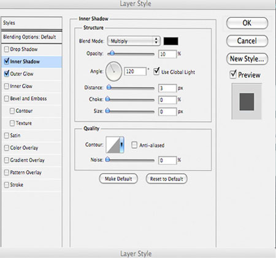Open the Bevel and Emboss settings
Image resolution: width=276 pixels, height=258 pixels.
28,98
